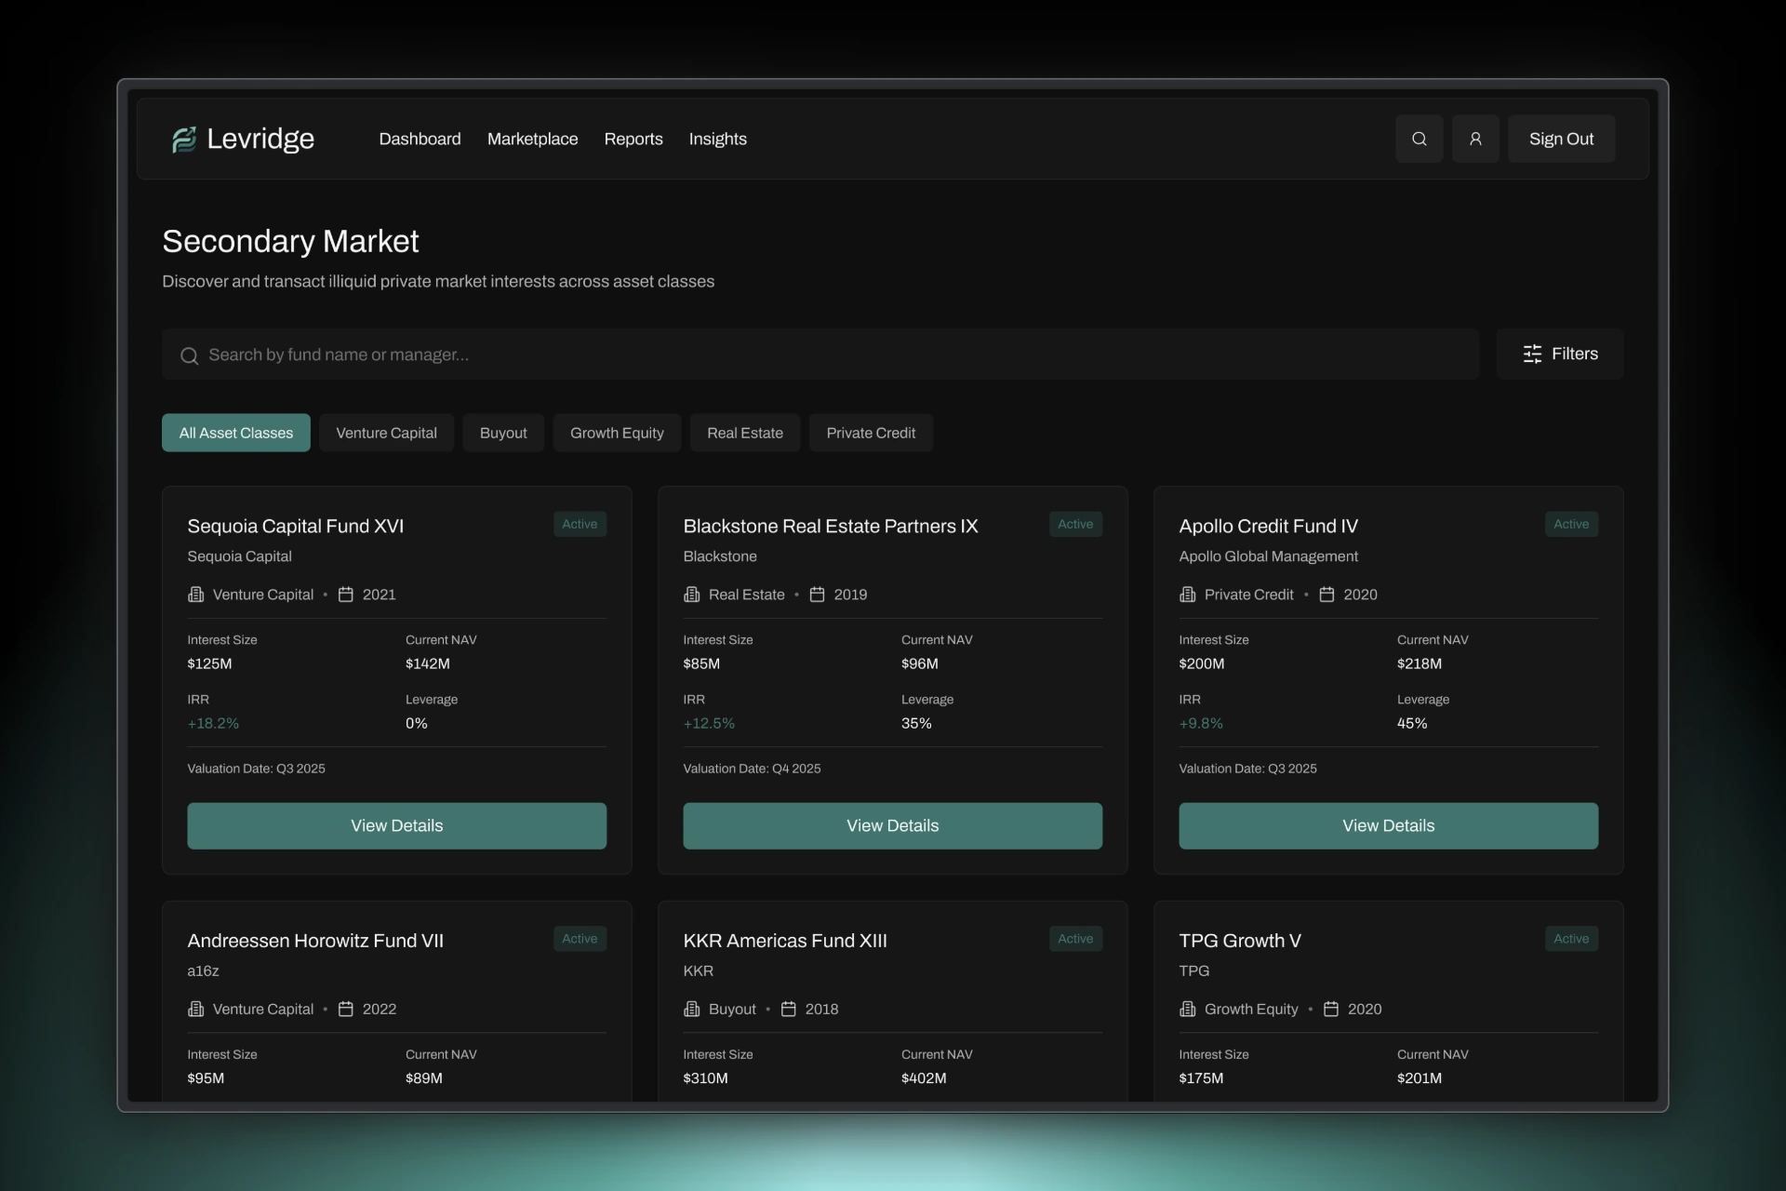Image resolution: width=1786 pixels, height=1191 pixels.
Task: Click Active badge on Apollo Credit Fund IV
Action: [1571, 524]
